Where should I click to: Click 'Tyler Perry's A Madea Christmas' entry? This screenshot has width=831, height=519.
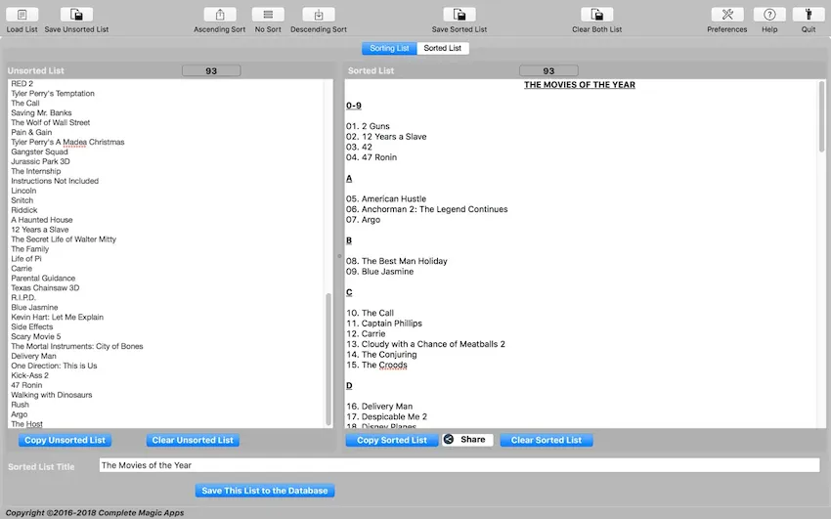pyautogui.click(x=67, y=142)
